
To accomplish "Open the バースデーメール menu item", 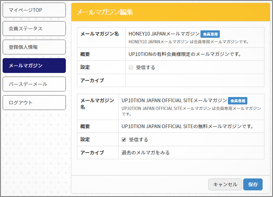I will pyautogui.click(x=34, y=84).
